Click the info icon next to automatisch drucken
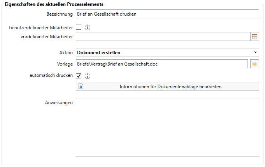The width and height of the screenshot is (265, 167). [x=88, y=76]
